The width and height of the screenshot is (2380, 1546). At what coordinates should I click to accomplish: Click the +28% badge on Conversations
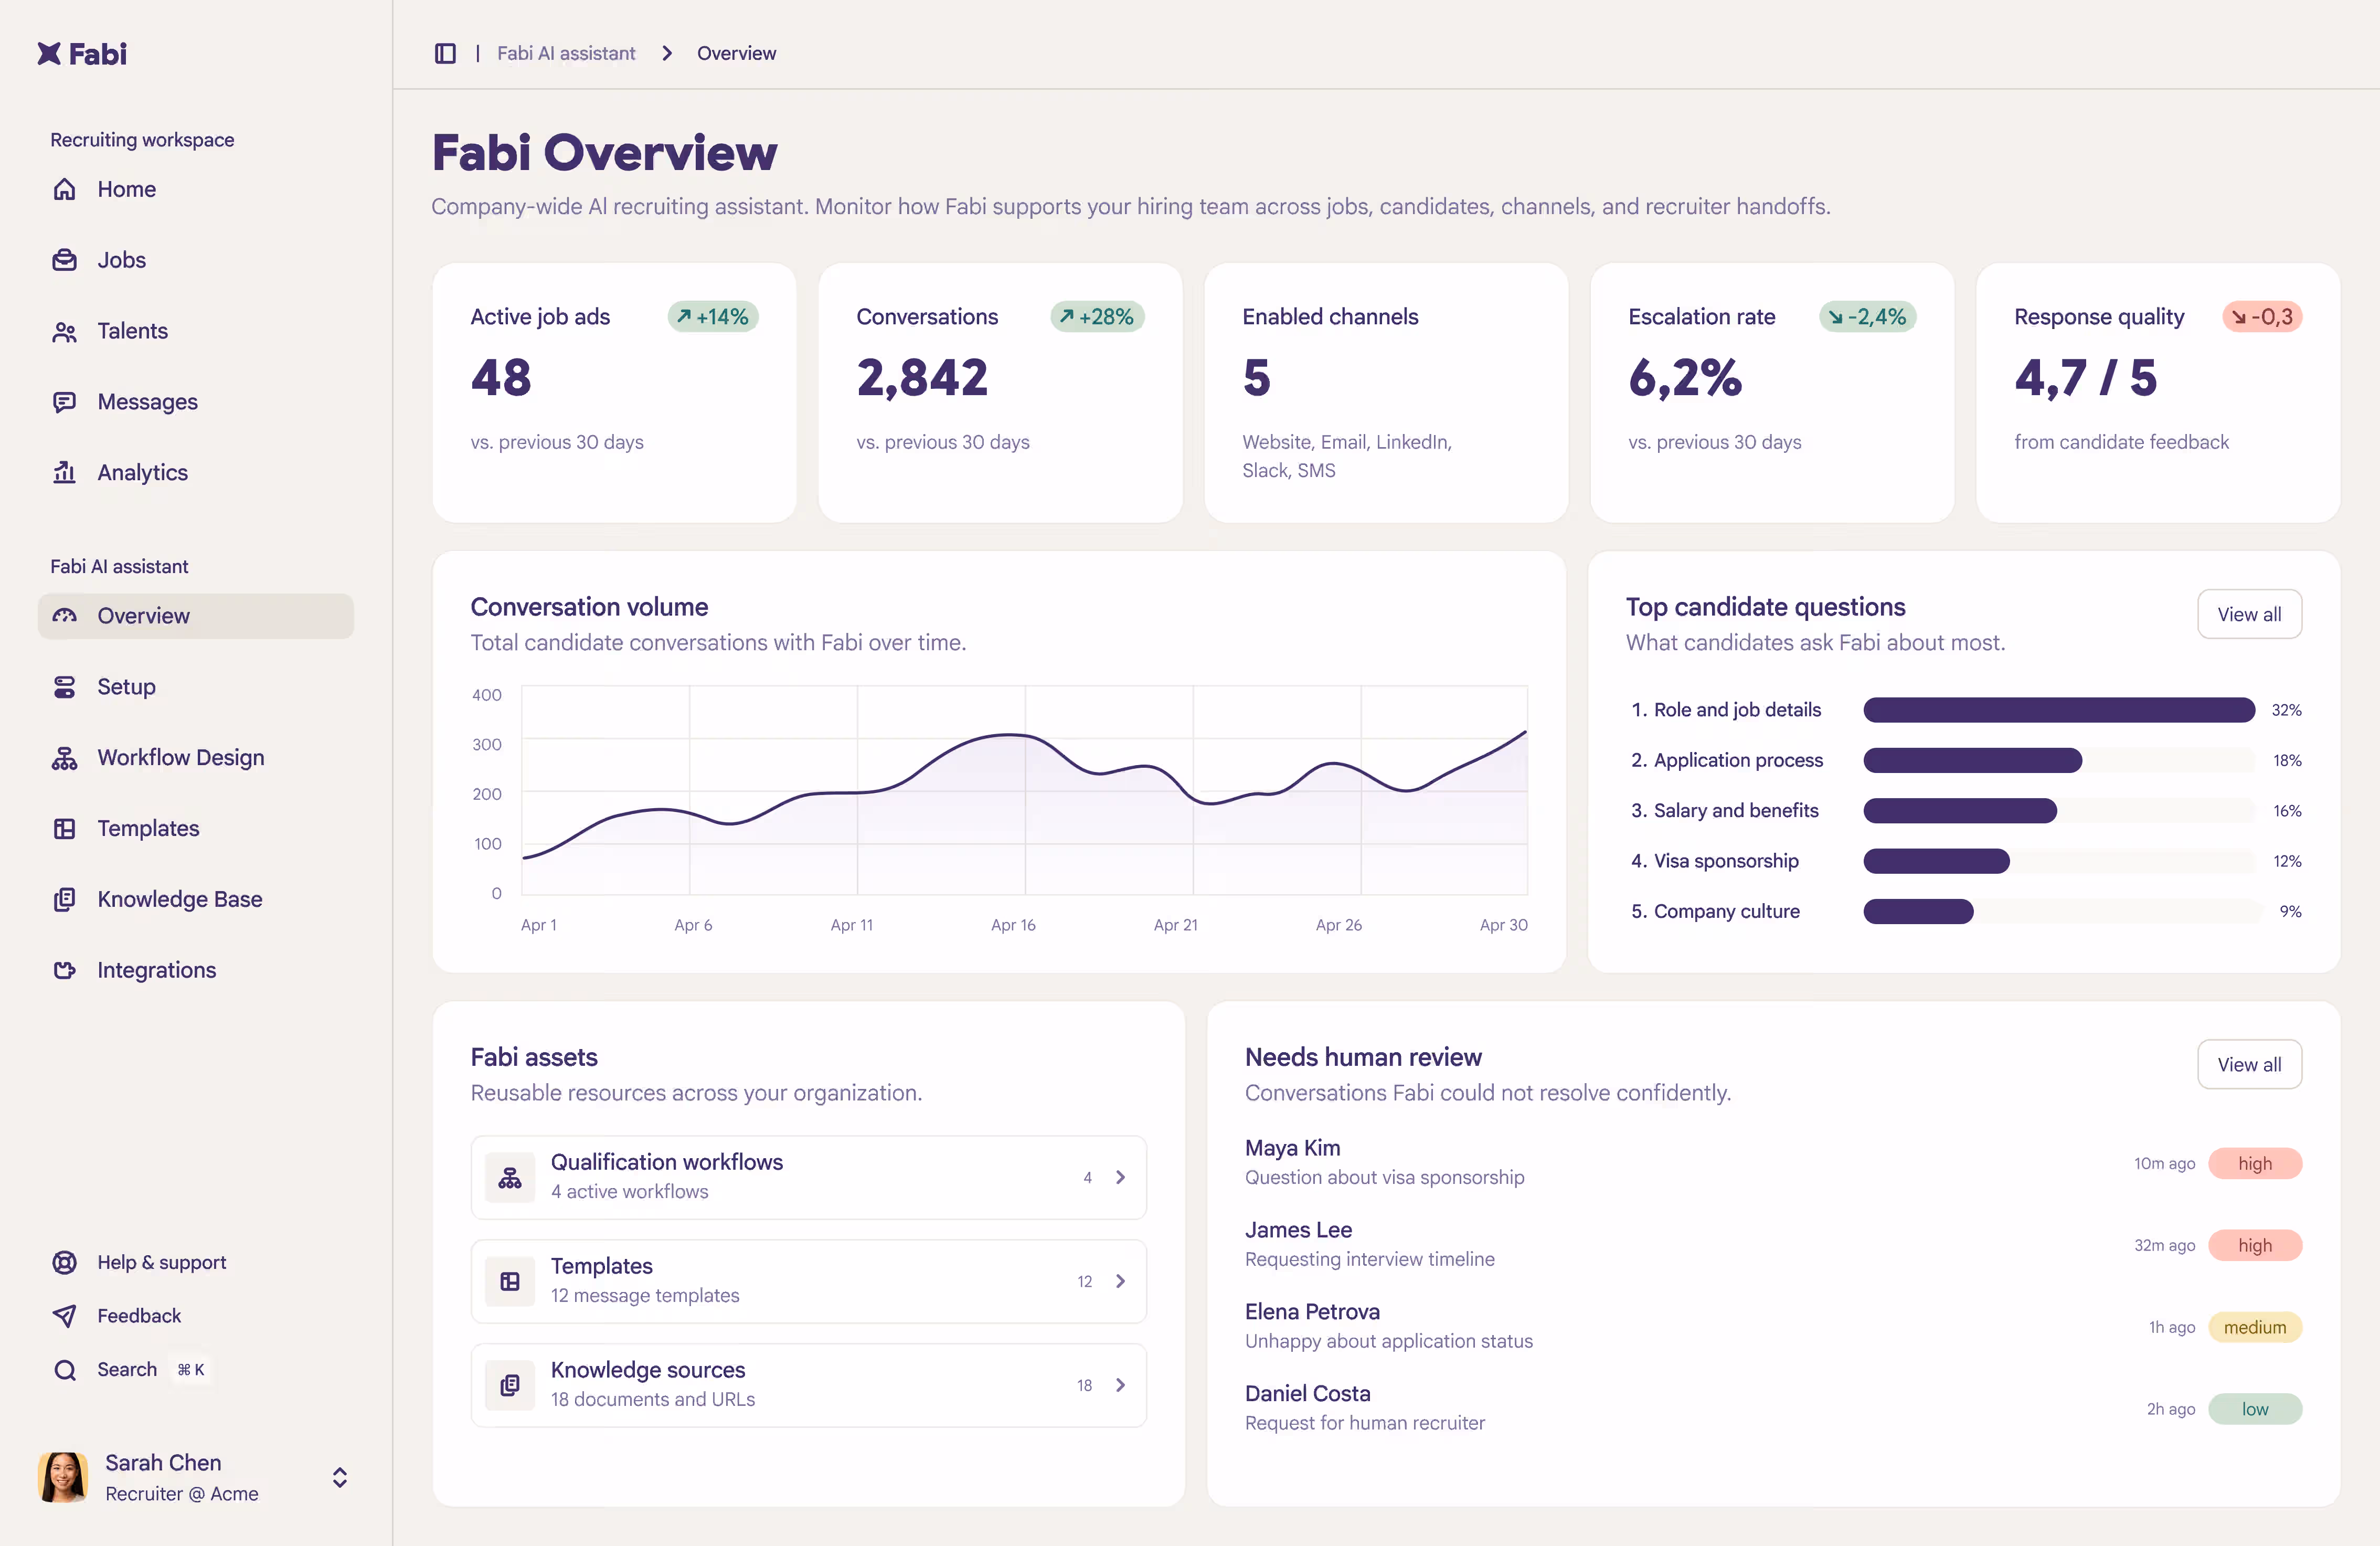[1097, 317]
